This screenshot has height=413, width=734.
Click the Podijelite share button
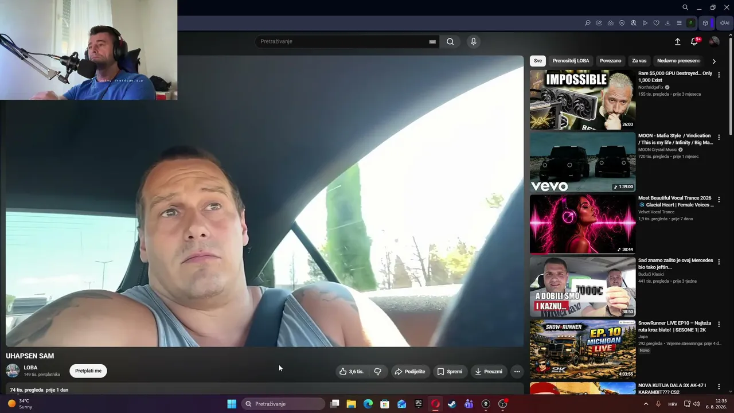pos(409,372)
